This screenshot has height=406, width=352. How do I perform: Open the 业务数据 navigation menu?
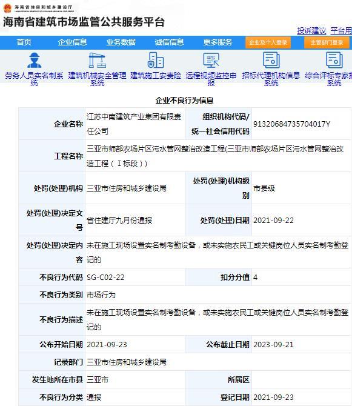(x=121, y=42)
